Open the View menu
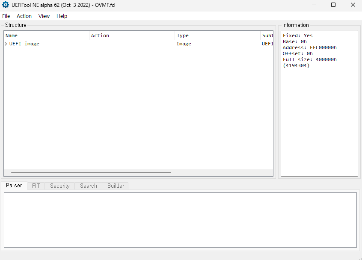This screenshot has height=260, width=362. (44, 16)
